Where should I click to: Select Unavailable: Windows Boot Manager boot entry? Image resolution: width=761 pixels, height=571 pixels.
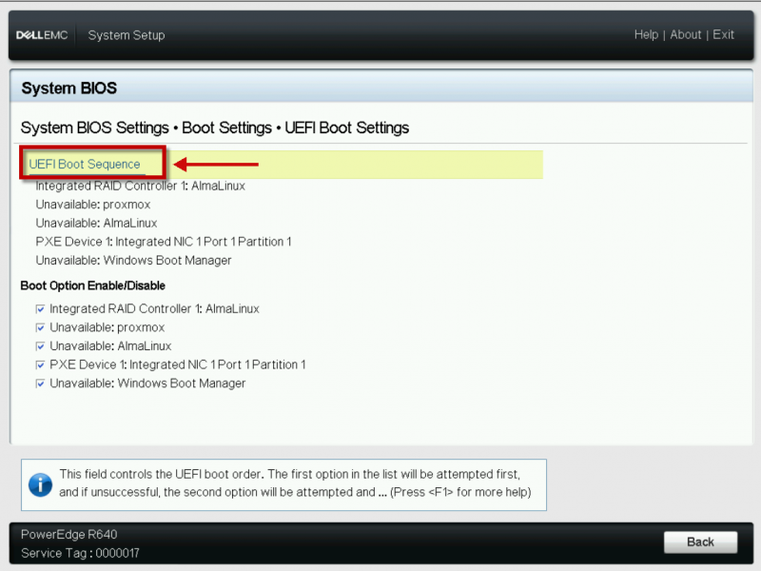131,260
